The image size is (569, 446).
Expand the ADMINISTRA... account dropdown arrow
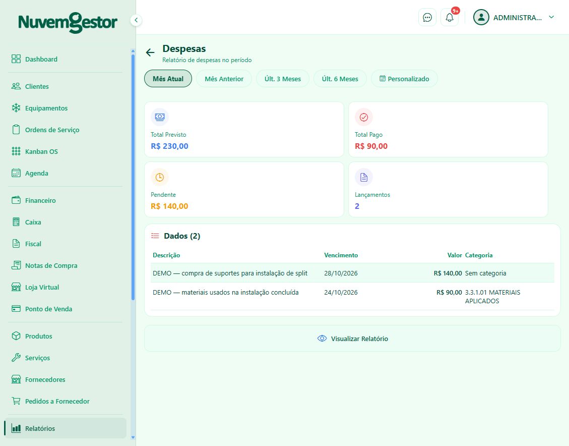tap(551, 17)
